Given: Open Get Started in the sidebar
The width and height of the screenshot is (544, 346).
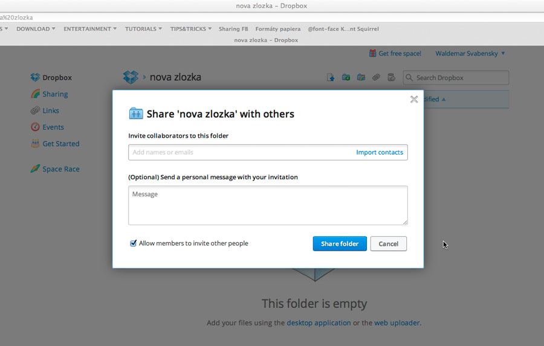Looking at the screenshot, I should coord(60,144).
